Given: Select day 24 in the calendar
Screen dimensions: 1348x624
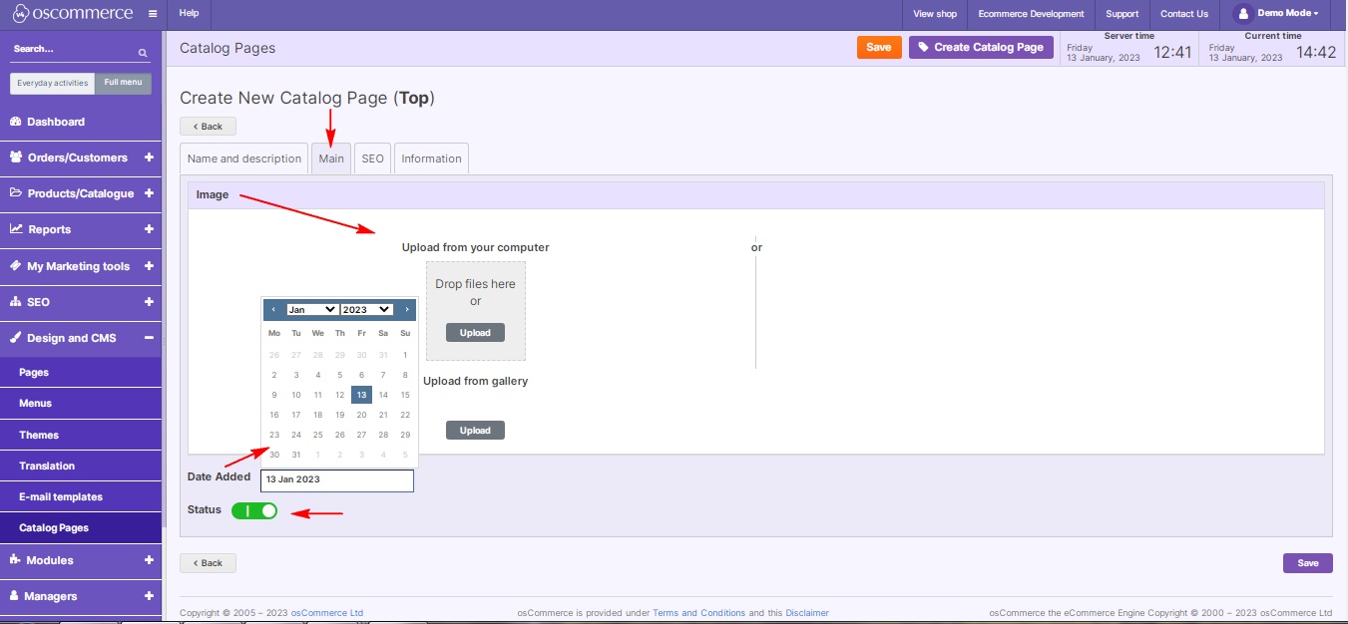Looking at the screenshot, I should tap(296, 435).
